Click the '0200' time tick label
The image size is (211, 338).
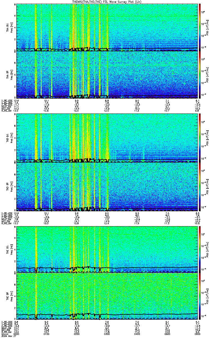pos(77,334)
